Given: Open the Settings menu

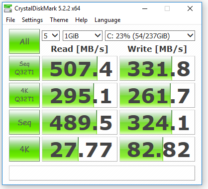Looking at the screenshot, I should pyautogui.click(x=32, y=20).
